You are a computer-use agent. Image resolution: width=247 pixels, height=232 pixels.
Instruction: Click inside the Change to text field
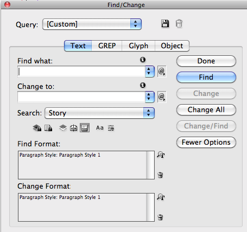click(x=81, y=97)
